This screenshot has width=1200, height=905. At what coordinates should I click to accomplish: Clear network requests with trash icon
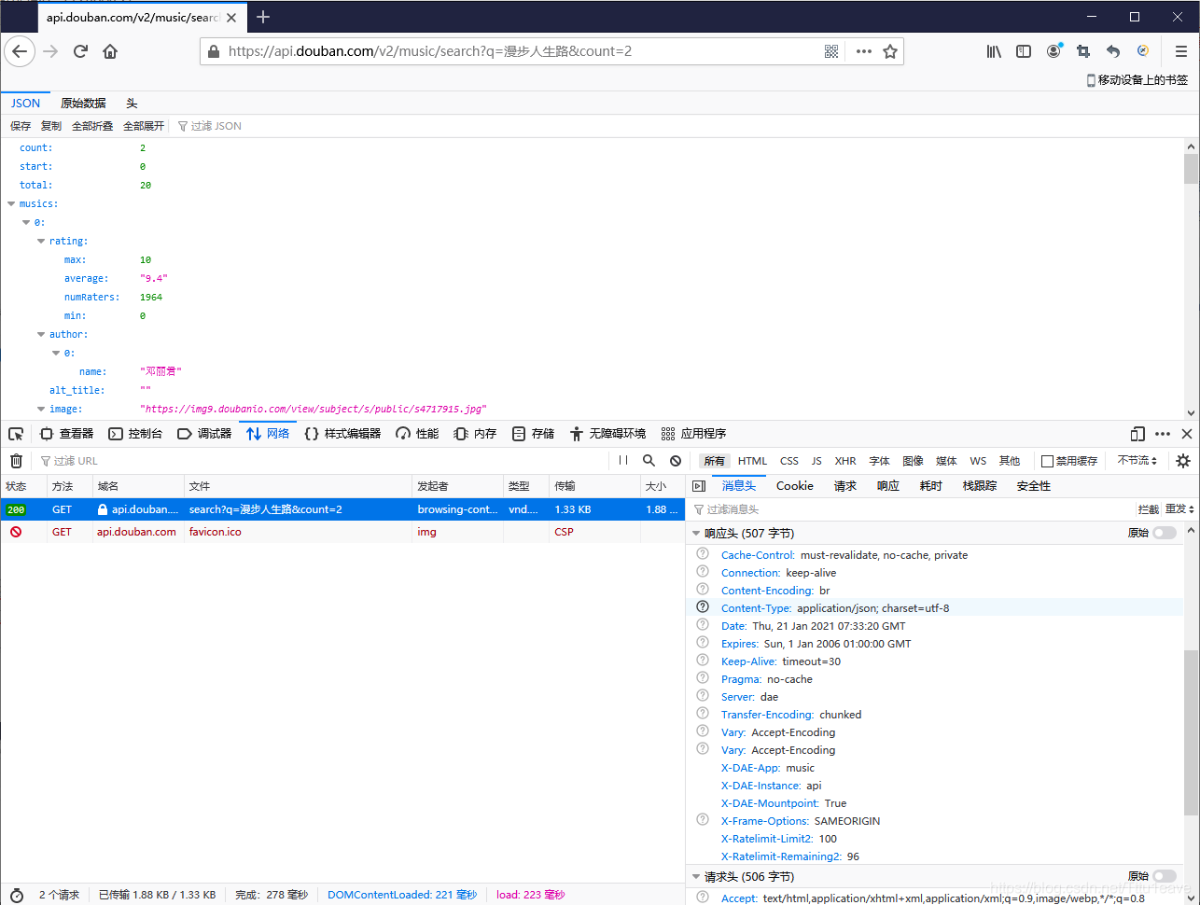point(16,461)
